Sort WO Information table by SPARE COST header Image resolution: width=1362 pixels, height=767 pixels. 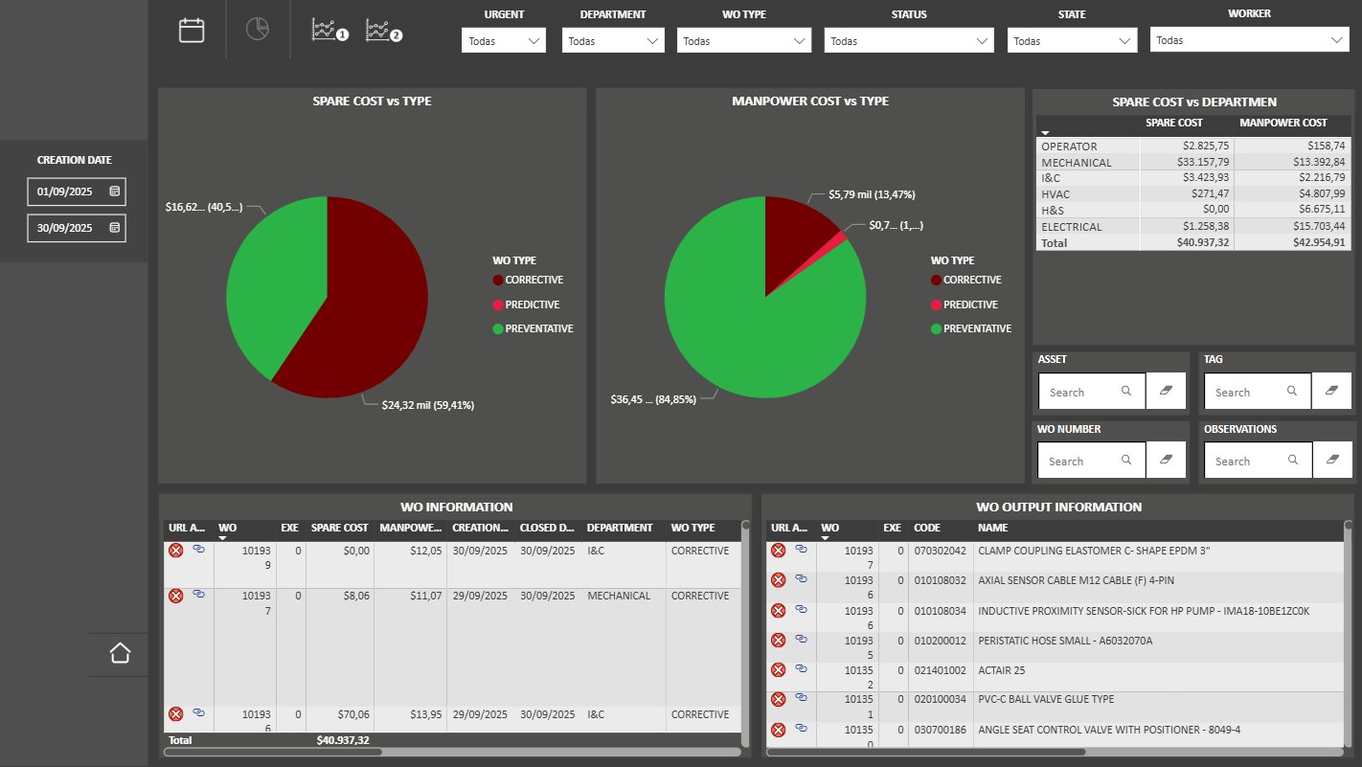pyautogui.click(x=339, y=528)
